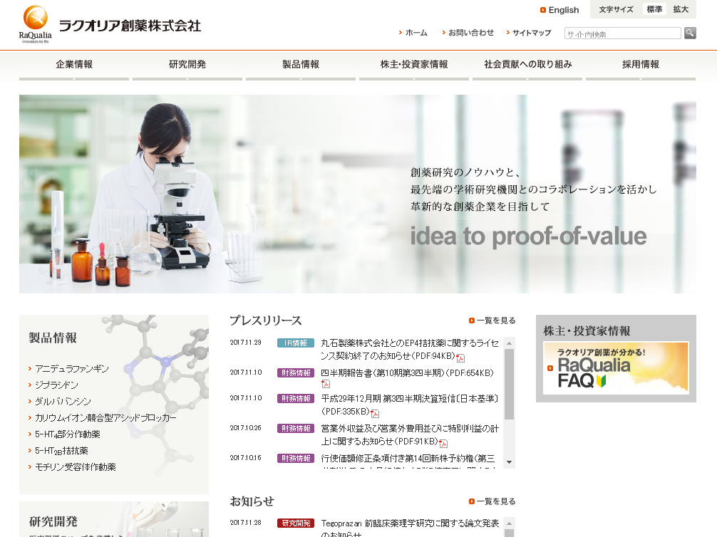Open the PDF icon after 第3四半期決算短信 (PDF:335KB)
Image resolution: width=717 pixels, height=537 pixels.
[x=375, y=413]
